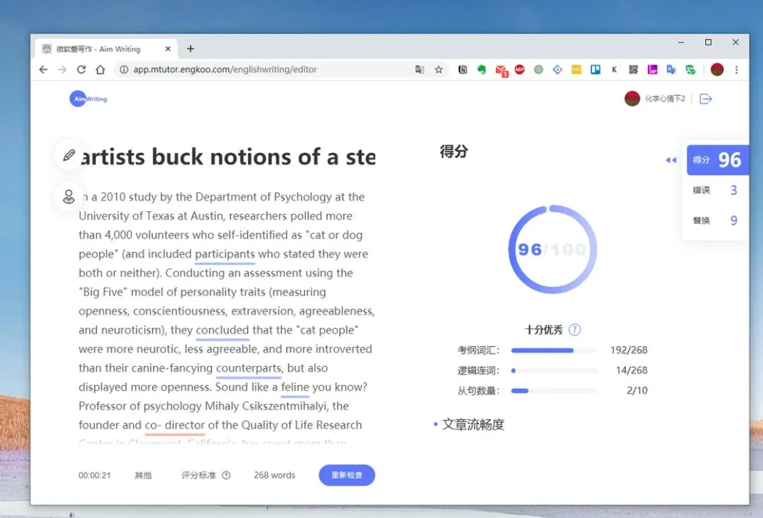The height and width of the screenshot is (518, 763).
Task: Click the 重新检查 recheck button
Action: [347, 475]
